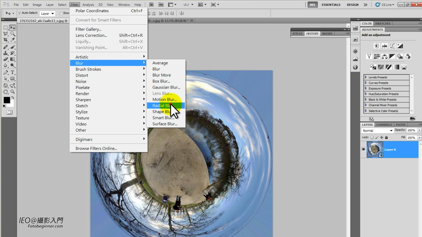This screenshot has width=422, height=237.
Task: Switch to the Styles tab
Action: click(297, 34)
